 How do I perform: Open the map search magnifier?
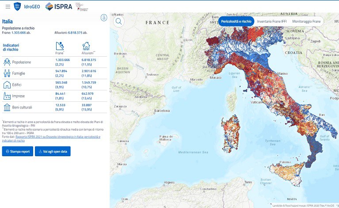[x=118, y=21]
